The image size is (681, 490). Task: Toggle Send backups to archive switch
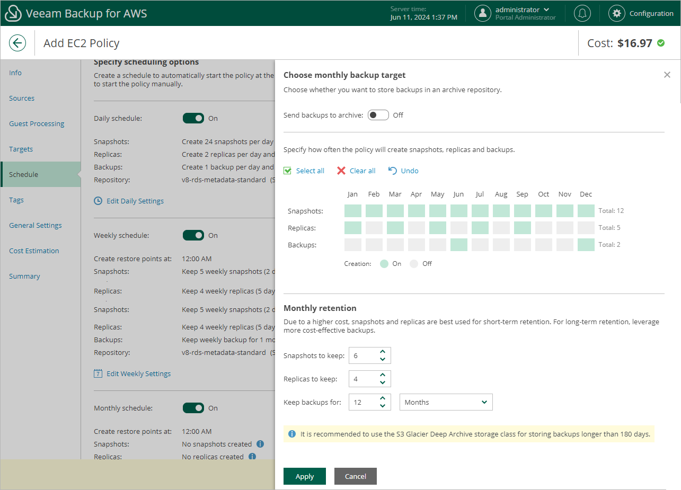click(378, 115)
